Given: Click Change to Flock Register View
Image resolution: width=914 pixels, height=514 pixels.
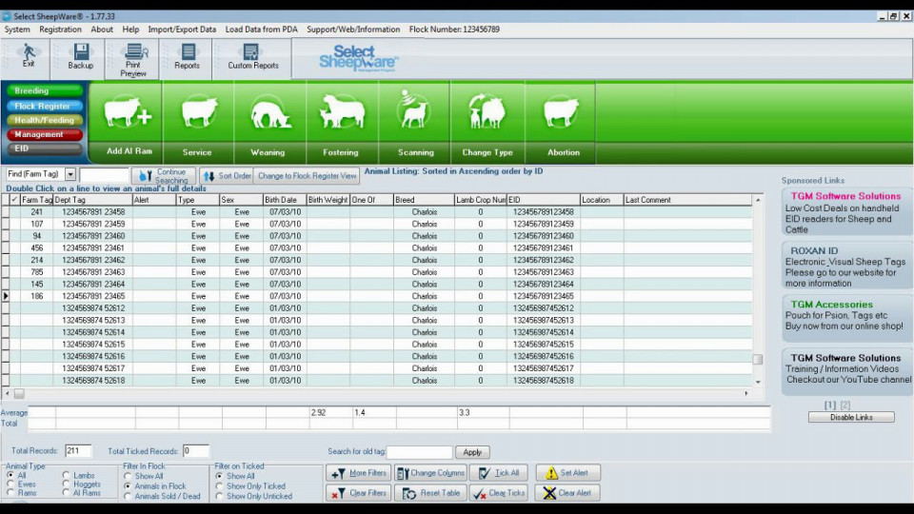Looking at the screenshot, I should point(308,176).
